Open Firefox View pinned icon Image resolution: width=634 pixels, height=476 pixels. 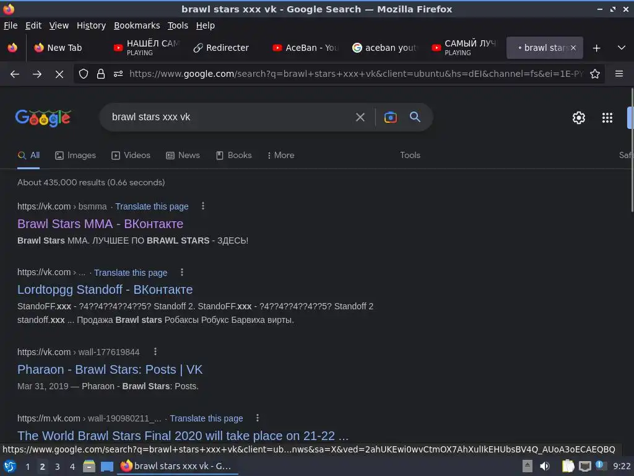[x=12, y=48]
